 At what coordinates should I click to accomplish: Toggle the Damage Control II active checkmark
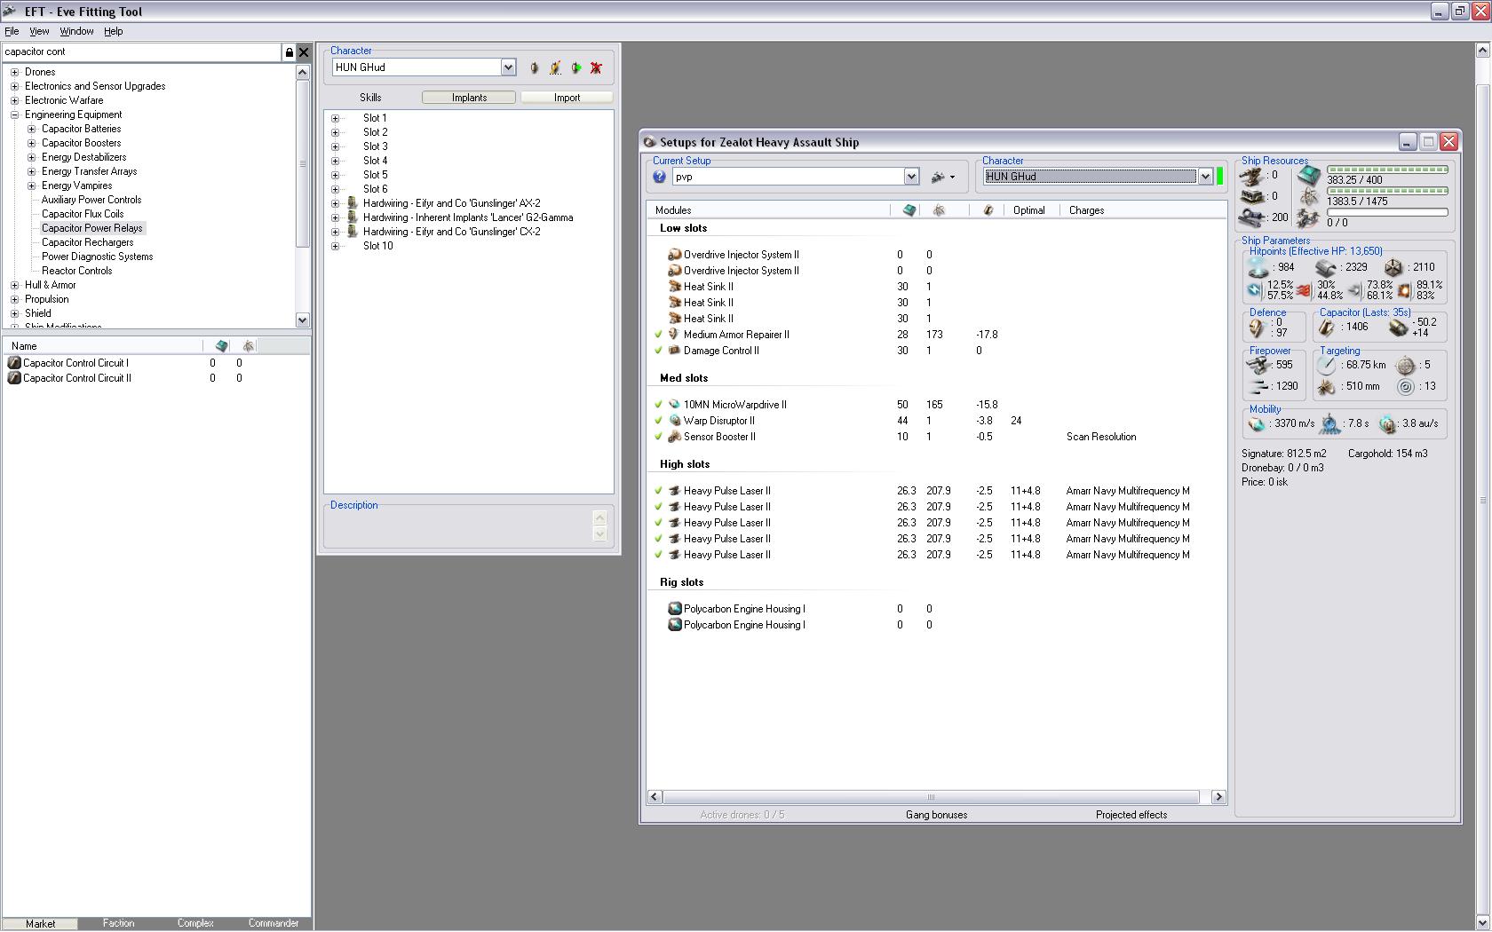tap(658, 351)
